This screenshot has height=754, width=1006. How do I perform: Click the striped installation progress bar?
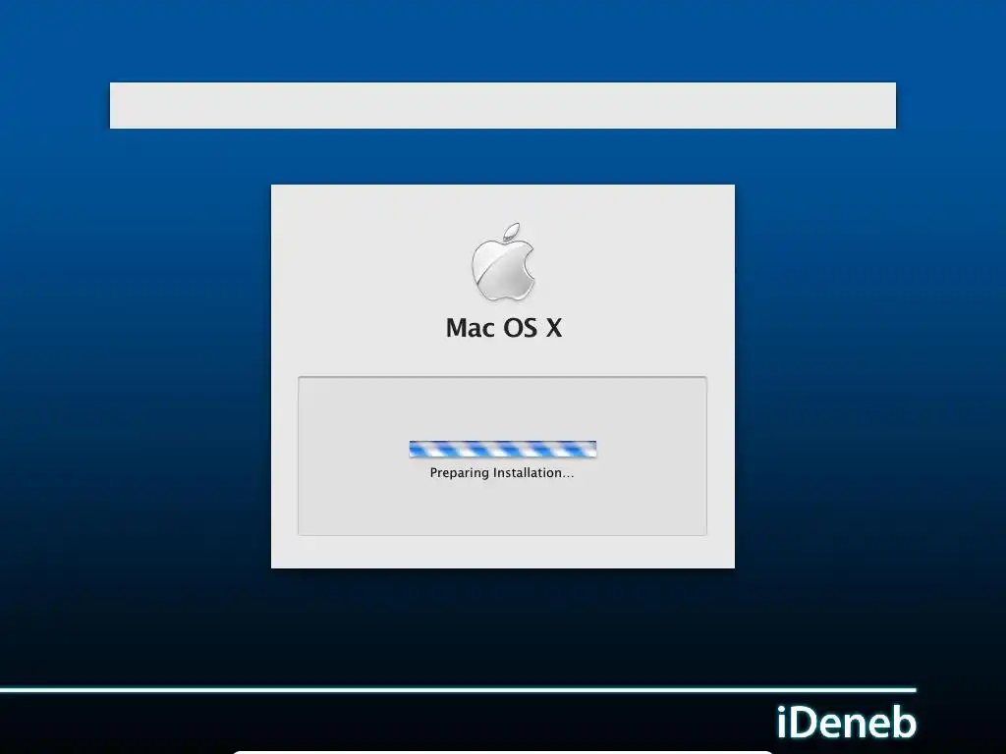(x=503, y=449)
